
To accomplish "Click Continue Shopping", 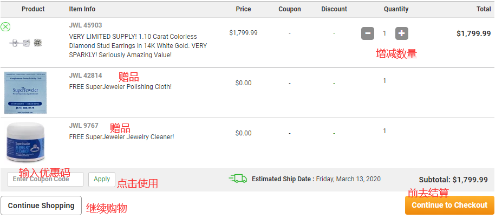I will 41,206.
